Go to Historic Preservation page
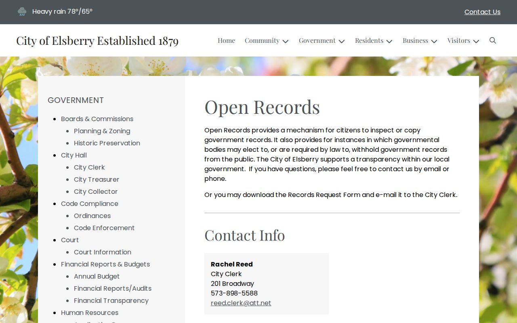The width and height of the screenshot is (517, 323). 107,143
